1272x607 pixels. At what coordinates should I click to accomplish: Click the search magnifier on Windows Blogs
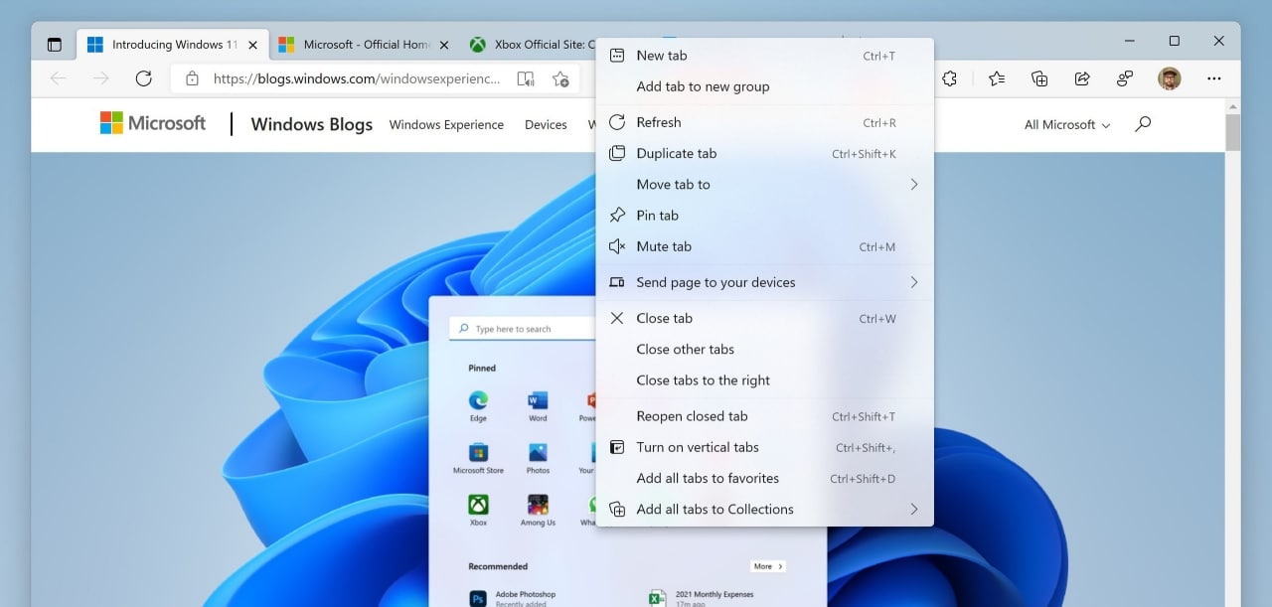pyautogui.click(x=1143, y=124)
